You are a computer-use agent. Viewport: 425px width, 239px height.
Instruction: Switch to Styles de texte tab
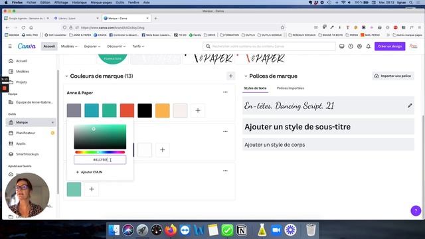pyautogui.click(x=255, y=88)
